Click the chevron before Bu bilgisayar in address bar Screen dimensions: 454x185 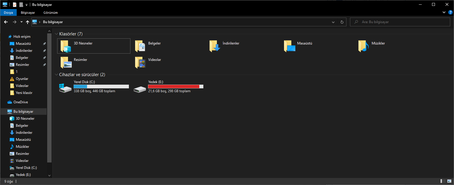40,22
